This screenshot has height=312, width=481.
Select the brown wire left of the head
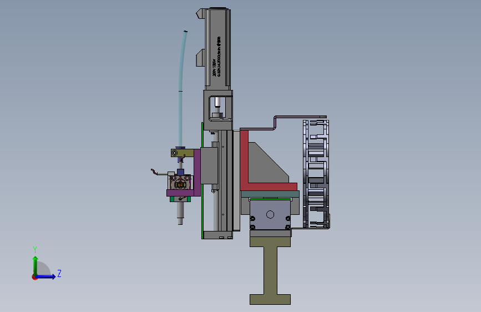click(154, 172)
